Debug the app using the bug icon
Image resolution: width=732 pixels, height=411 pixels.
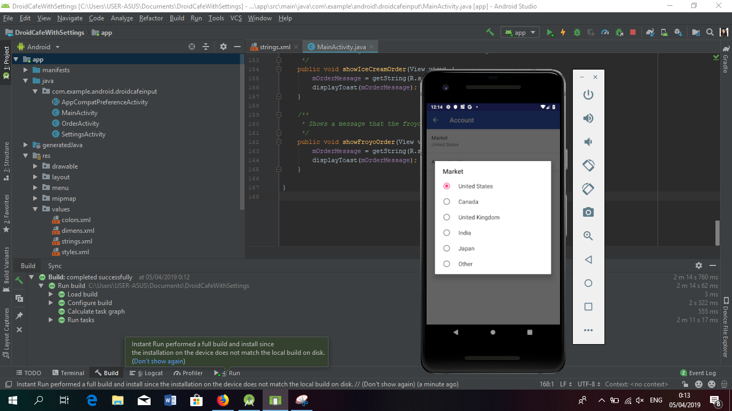(x=577, y=32)
